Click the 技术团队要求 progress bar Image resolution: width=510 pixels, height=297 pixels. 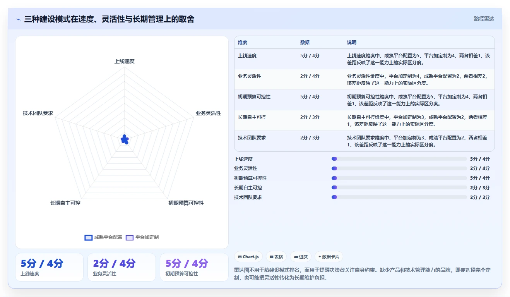click(x=399, y=197)
